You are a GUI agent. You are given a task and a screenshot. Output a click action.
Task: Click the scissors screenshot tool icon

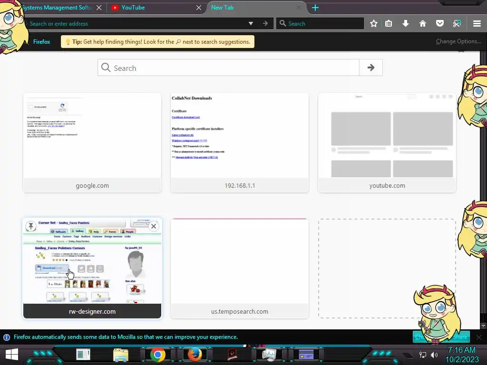457,24
